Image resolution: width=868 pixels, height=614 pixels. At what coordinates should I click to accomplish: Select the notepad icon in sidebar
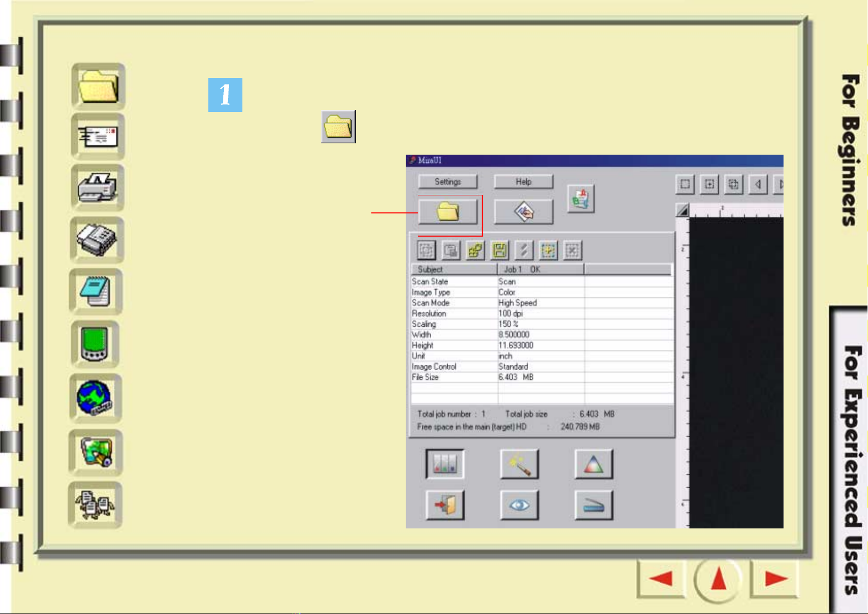pos(96,292)
